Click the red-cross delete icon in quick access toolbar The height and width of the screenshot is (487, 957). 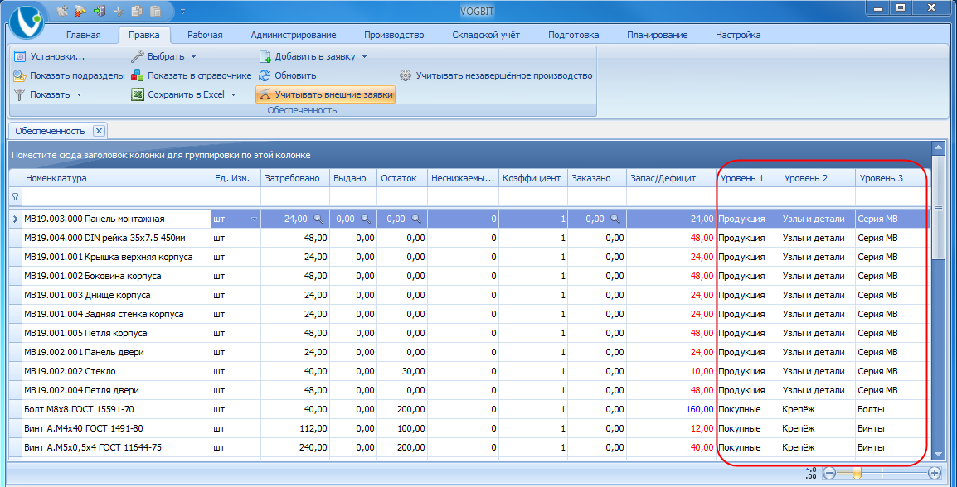coord(80,11)
